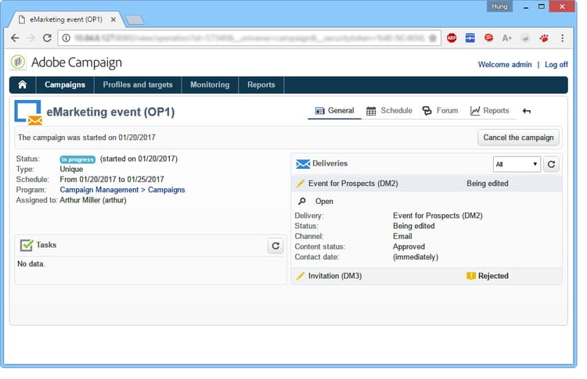The width and height of the screenshot is (587, 379).
Task: Open the A+ extension icon
Action: pyautogui.click(x=507, y=38)
